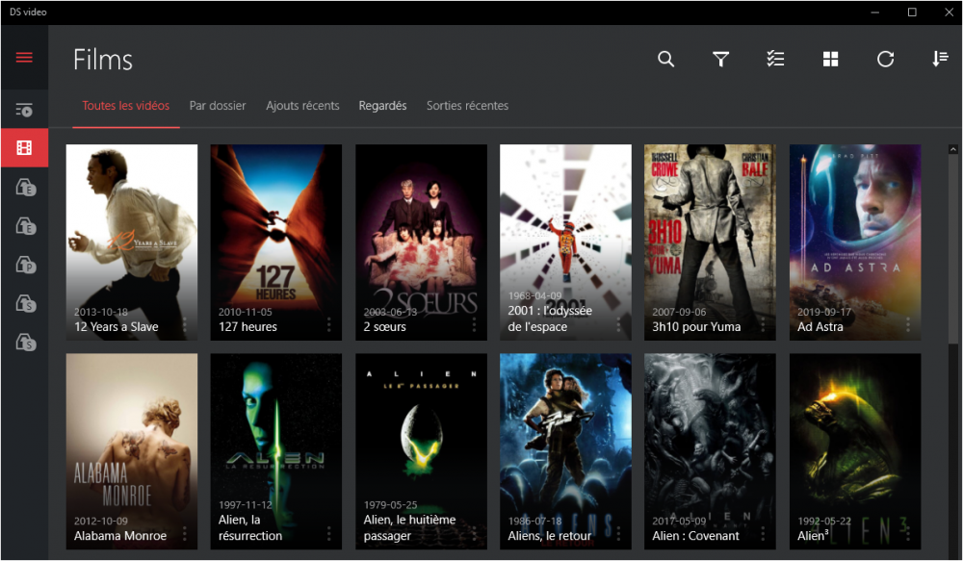Open the playlist queue in sidebar
Screen dimensions: 963x561
(24, 110)
